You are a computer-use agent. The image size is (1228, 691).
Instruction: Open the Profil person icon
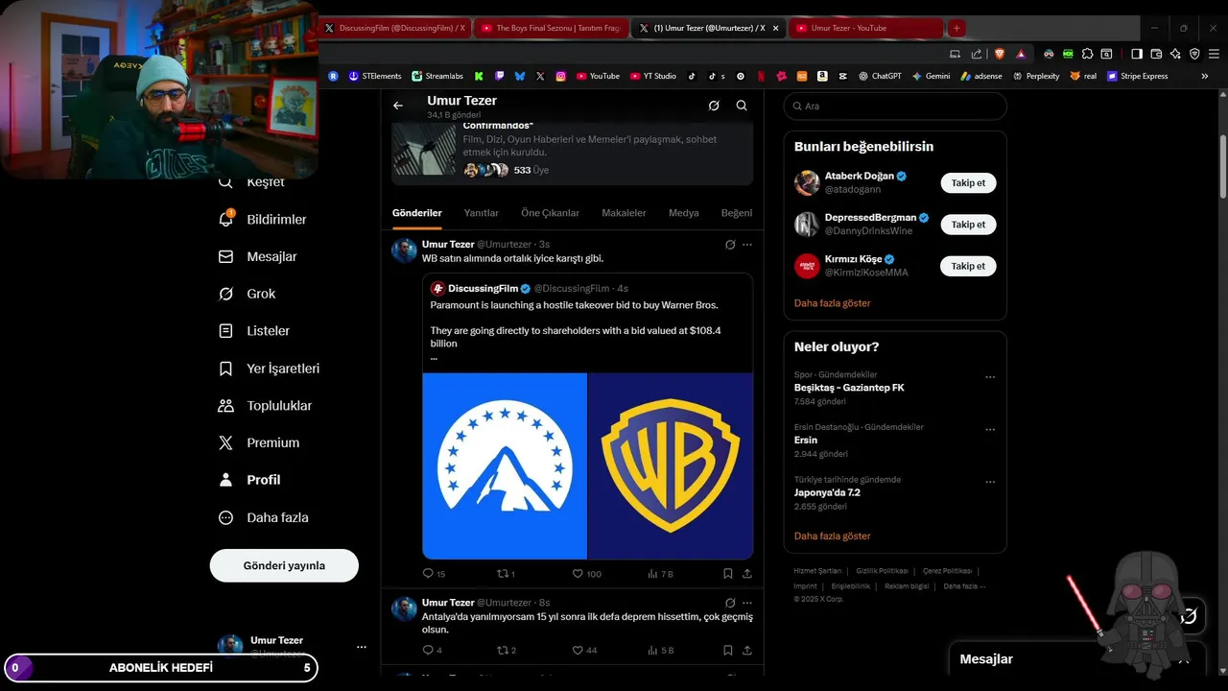(225, 480)
